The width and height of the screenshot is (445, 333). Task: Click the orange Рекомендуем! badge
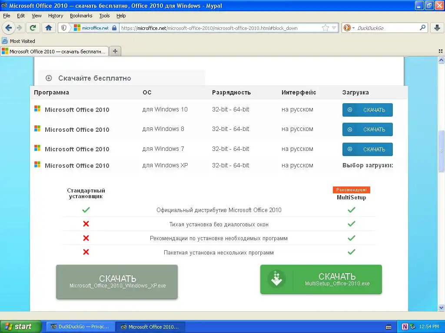click(x=351, y=190)
